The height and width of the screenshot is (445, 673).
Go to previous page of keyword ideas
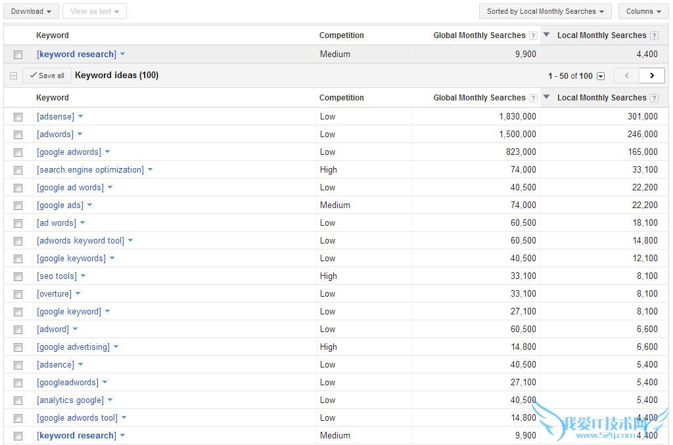tap(626, 75)
